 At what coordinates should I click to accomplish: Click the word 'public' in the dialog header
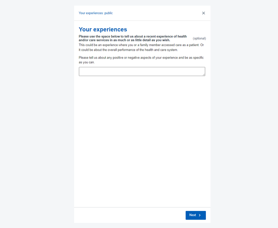tap(109, 13)
